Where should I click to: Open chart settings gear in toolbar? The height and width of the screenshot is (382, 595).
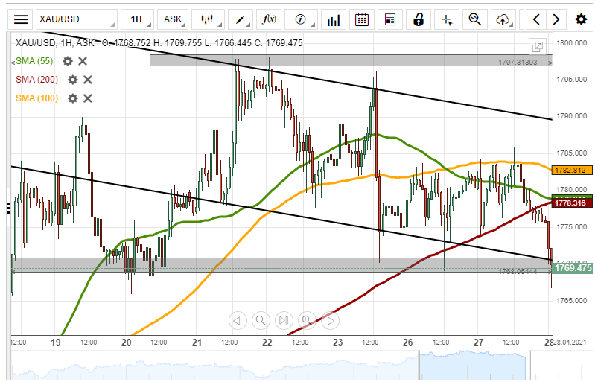(x=581, y=19)
